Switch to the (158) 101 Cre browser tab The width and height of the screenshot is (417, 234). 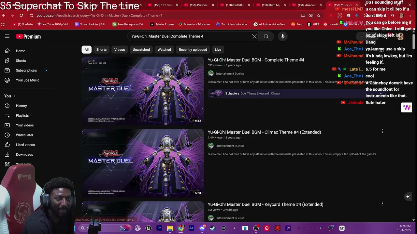click(163, 5)
